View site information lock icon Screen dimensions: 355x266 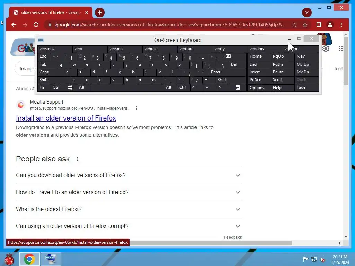(x=50, y=25)
